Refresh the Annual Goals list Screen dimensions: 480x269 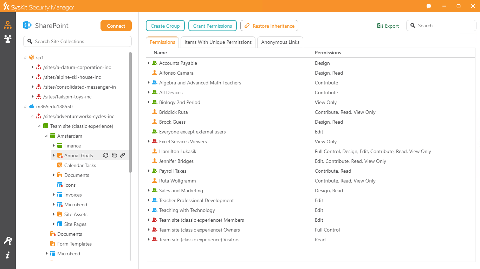106,156
